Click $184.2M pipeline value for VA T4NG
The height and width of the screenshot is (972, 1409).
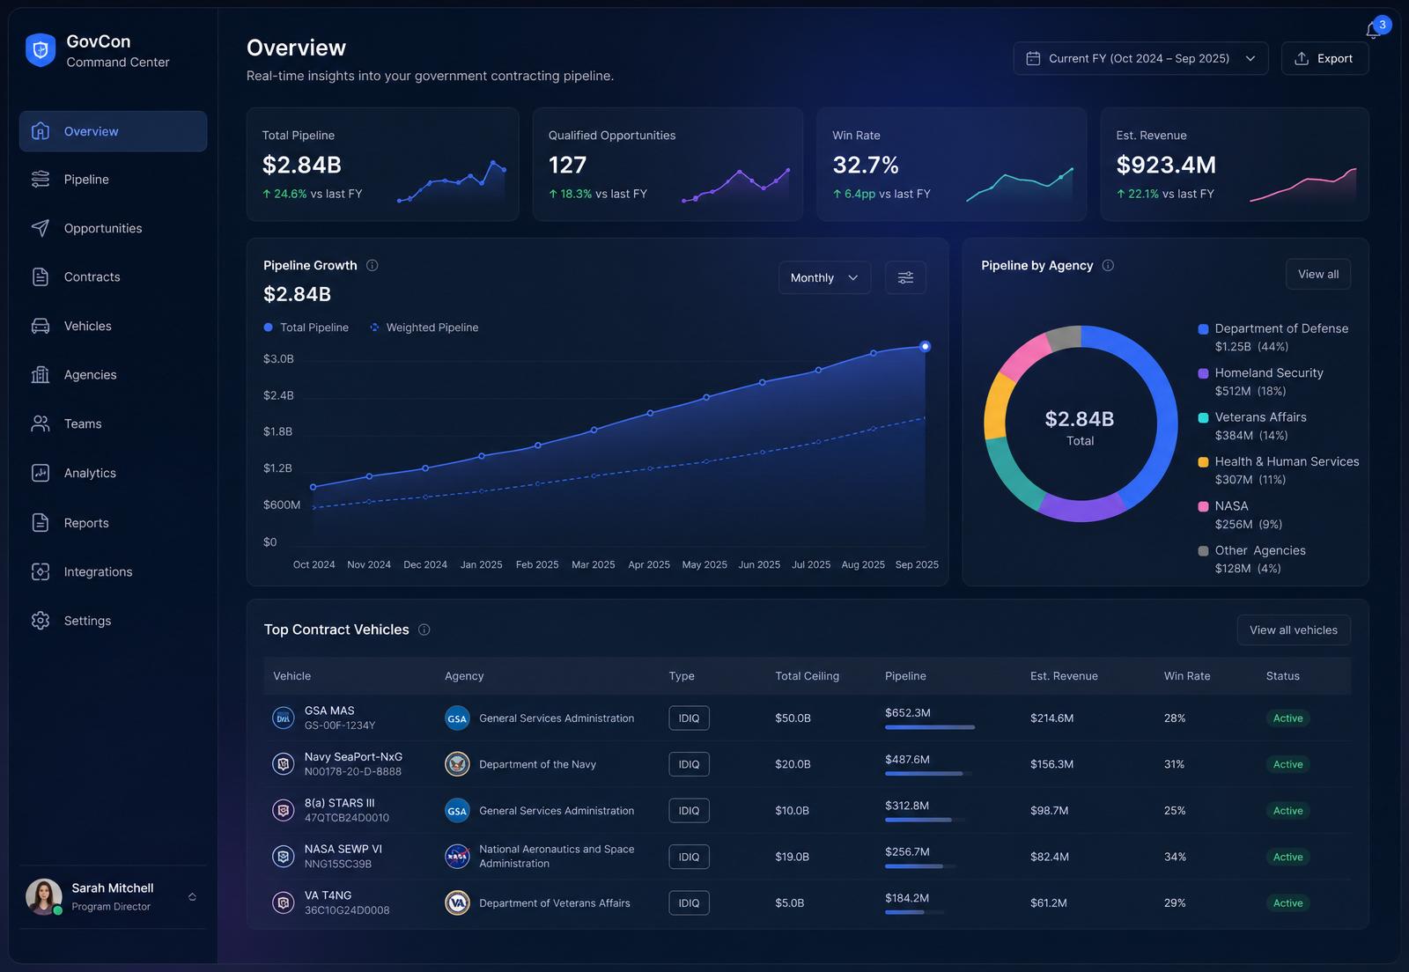click(907, 898)
